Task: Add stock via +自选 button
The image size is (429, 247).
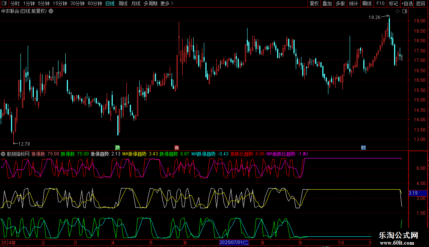Action: point(407,3)
